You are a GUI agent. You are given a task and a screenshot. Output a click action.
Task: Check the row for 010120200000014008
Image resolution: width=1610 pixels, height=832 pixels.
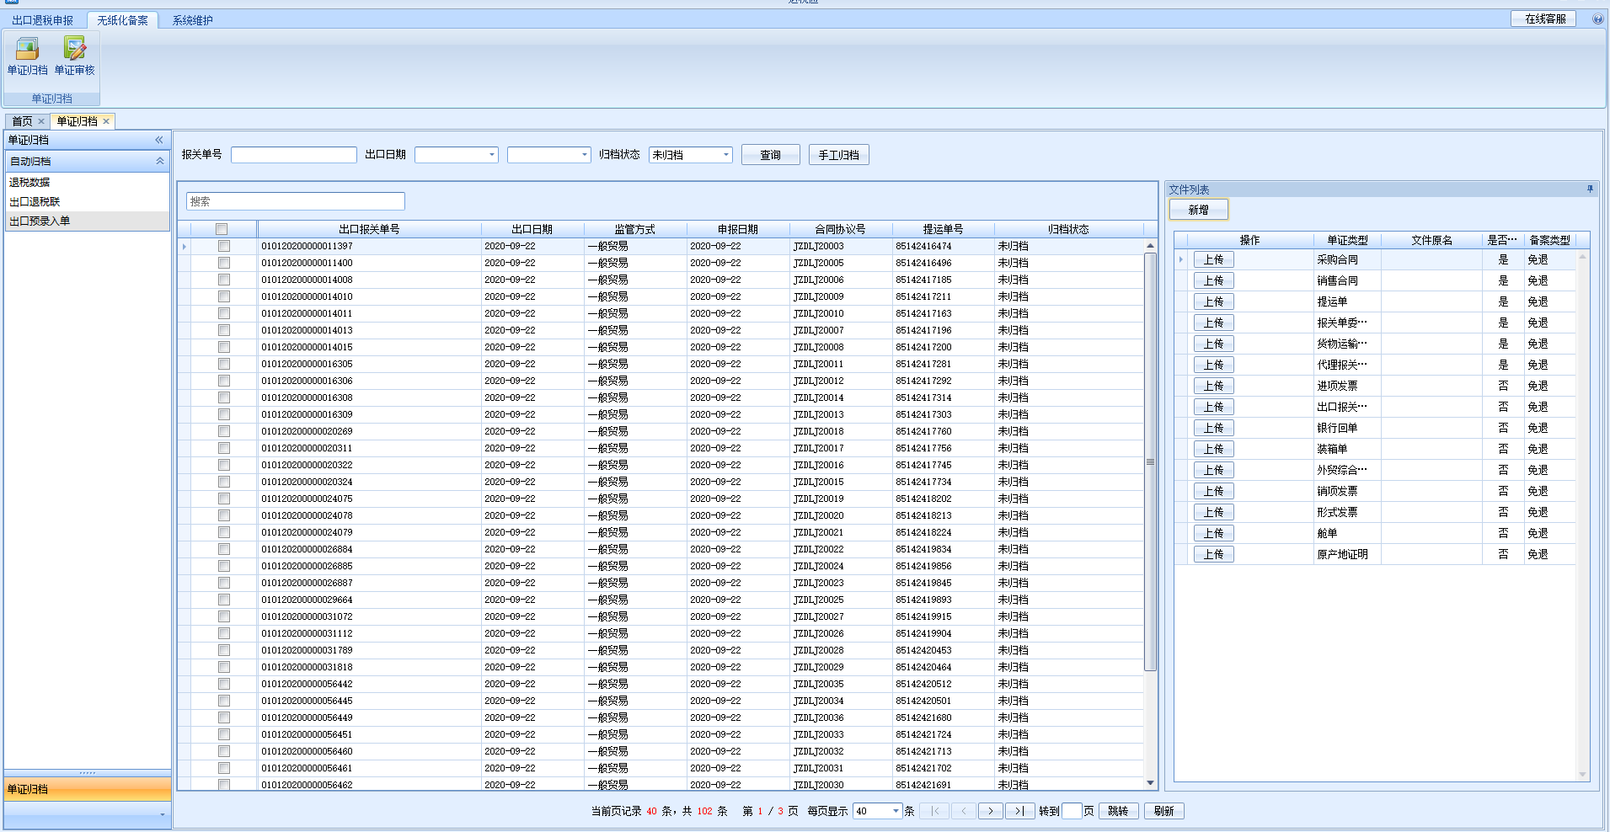click(x=223, y=280)
